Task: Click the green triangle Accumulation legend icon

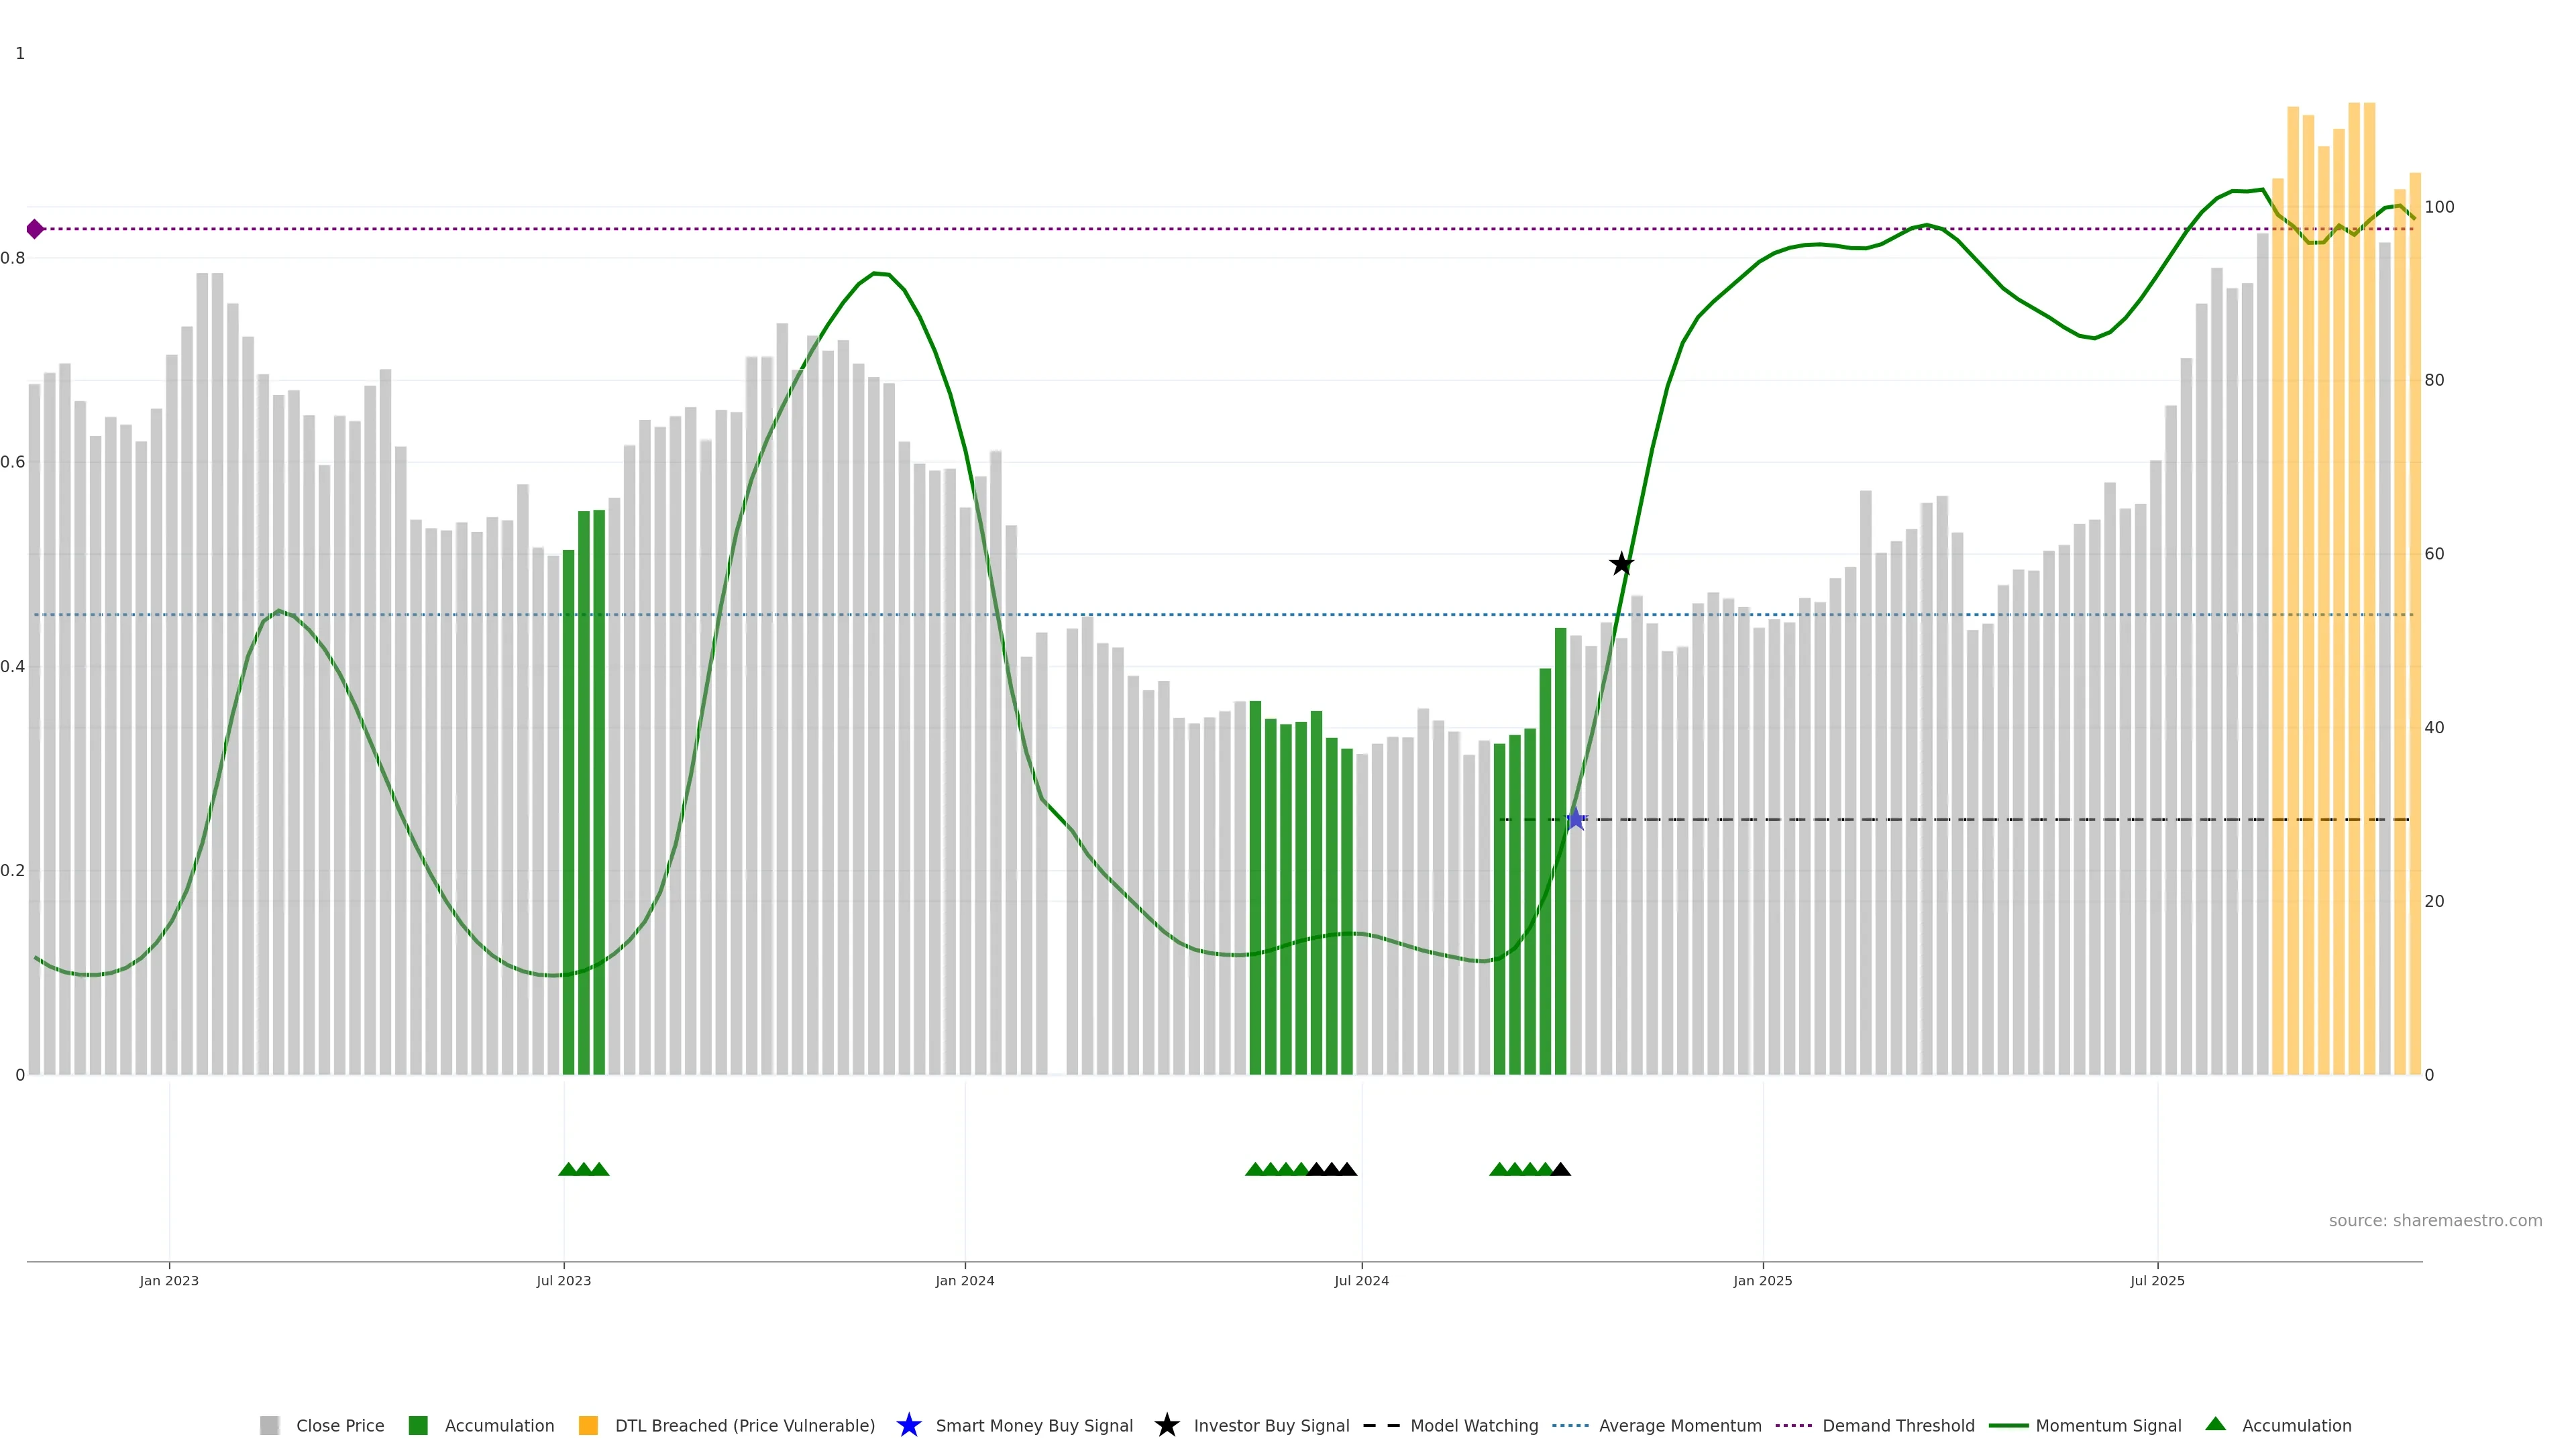Action: click(2215, 1424)
